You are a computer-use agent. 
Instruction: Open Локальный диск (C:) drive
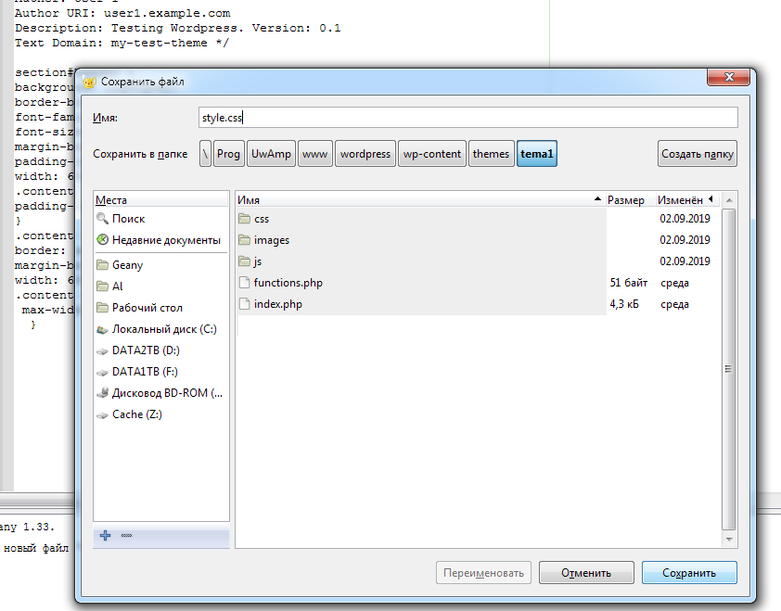click(163, 329)
